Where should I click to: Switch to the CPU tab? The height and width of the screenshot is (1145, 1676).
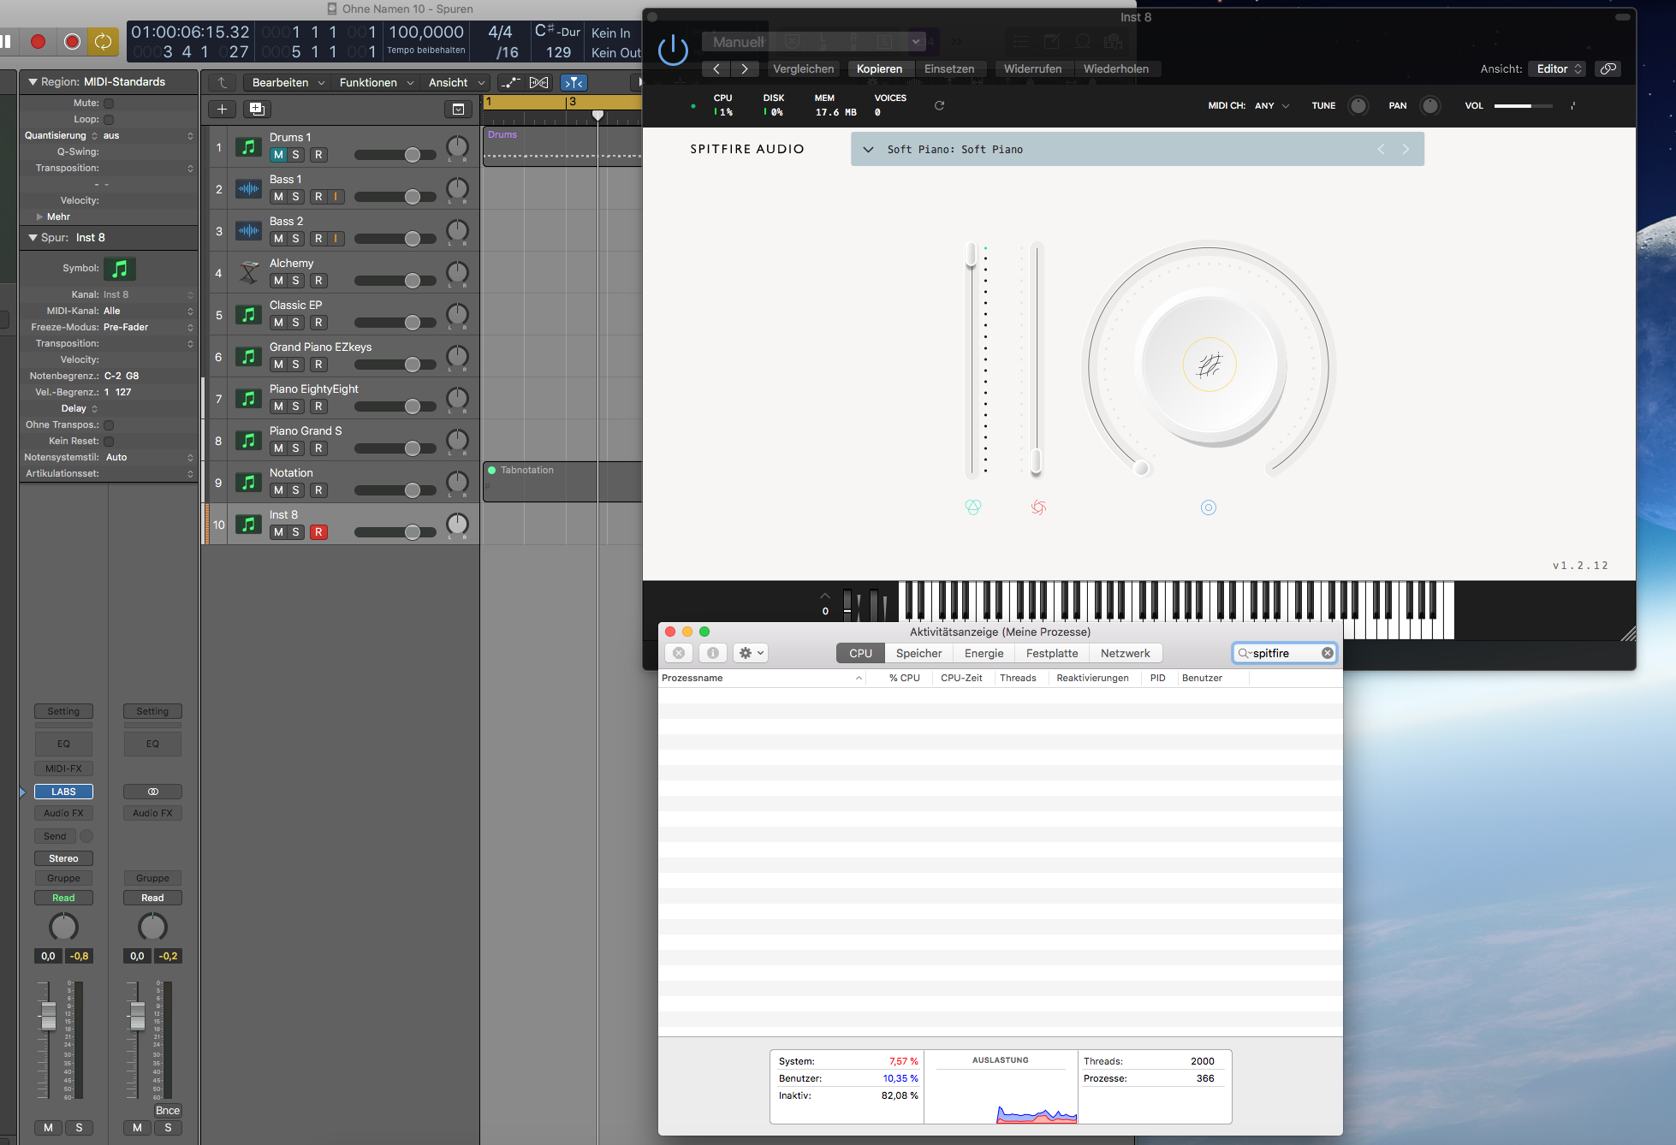tap(860, 653)
